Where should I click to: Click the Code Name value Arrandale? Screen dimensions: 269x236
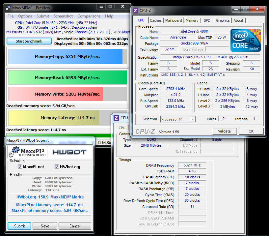[178, 37]
